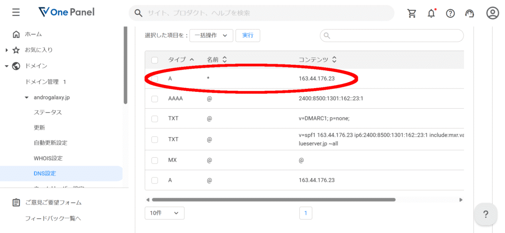Click the sidebar vertical scrollbar
This screenshot has width=505, height=233.
tap(125, 65)
